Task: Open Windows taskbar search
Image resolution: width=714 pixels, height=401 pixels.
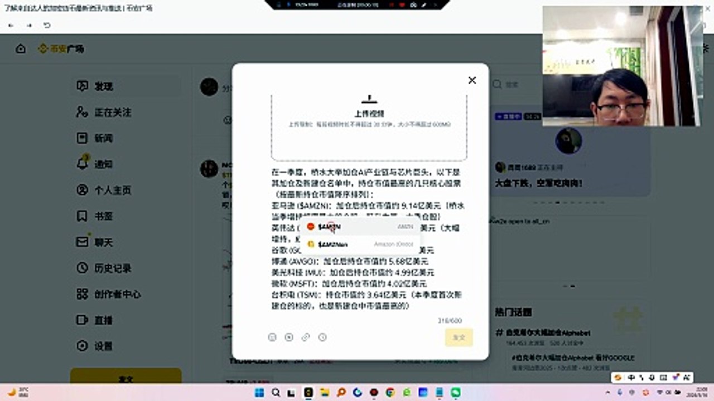Action: tap(276, 393)
